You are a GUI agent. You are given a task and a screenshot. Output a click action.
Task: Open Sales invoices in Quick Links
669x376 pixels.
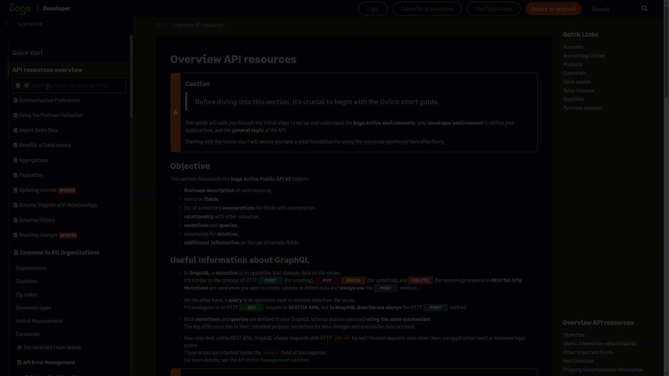point(578,91)
